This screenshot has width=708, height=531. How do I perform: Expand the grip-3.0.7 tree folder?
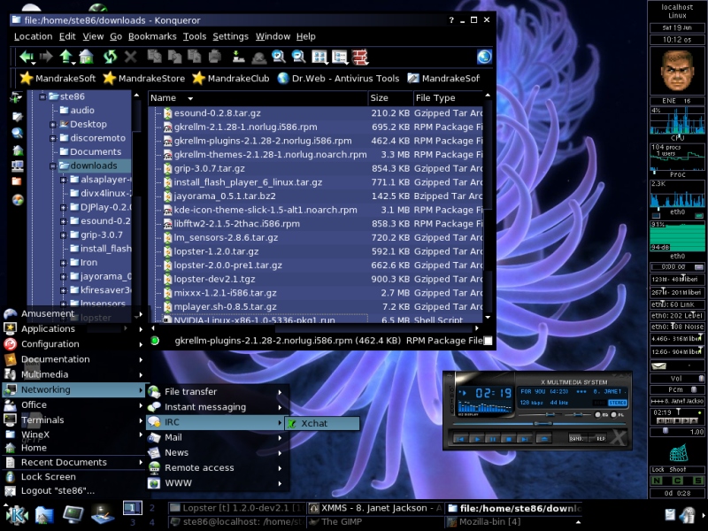click(x=63, y=235)
